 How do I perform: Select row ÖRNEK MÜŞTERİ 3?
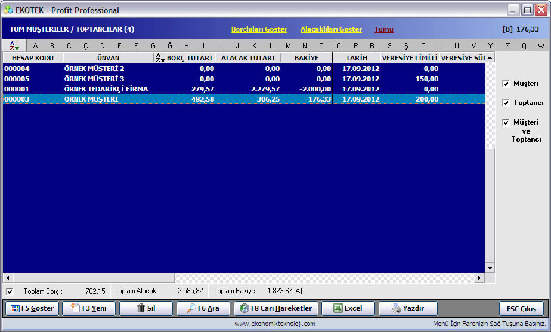(x=244, y=79)
